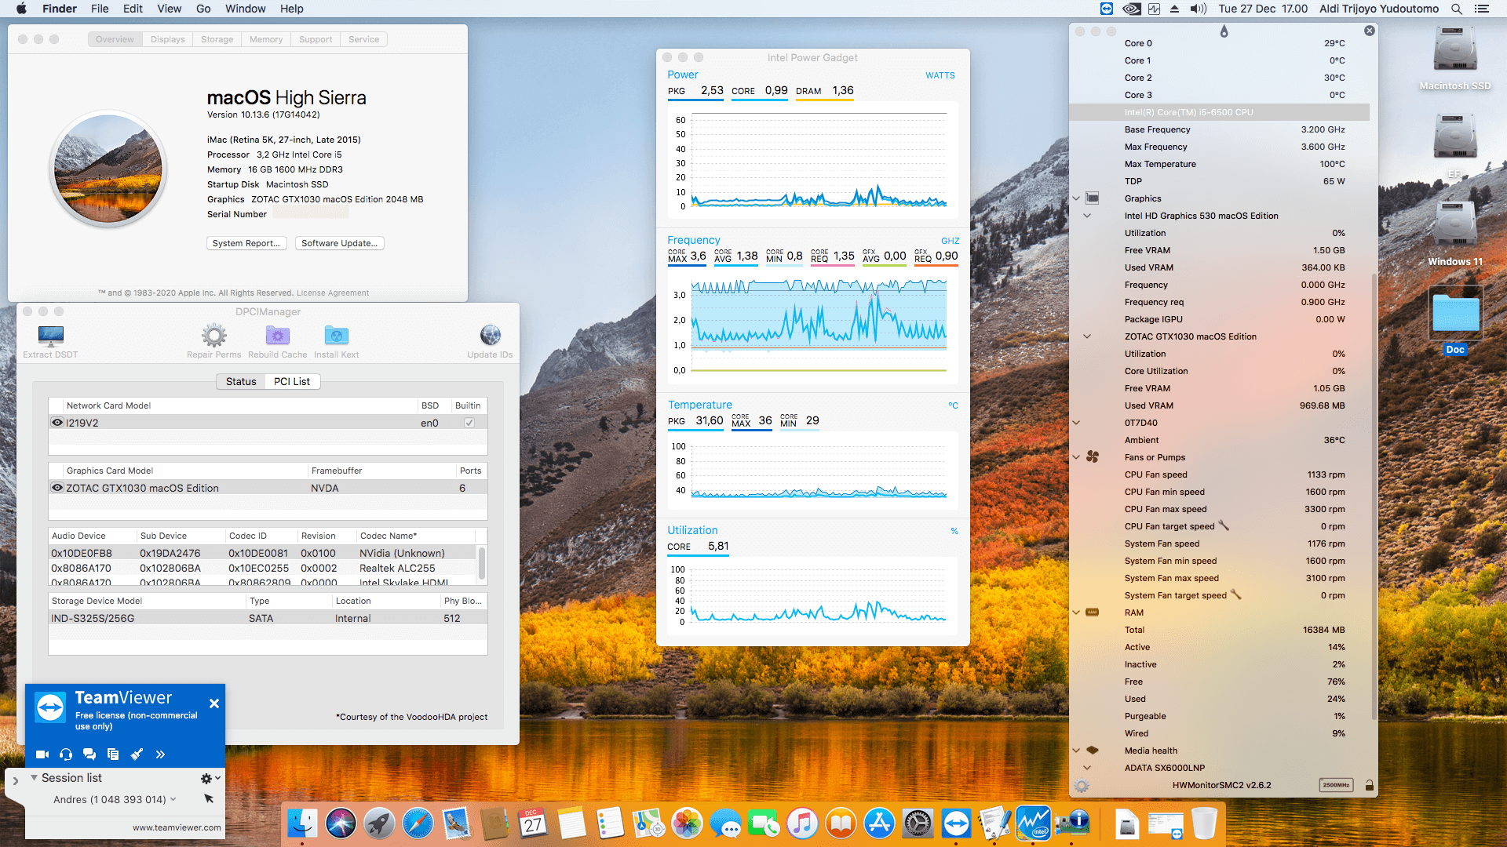Open Launchpad rocket in the Dock

click(x=379, y=823)
